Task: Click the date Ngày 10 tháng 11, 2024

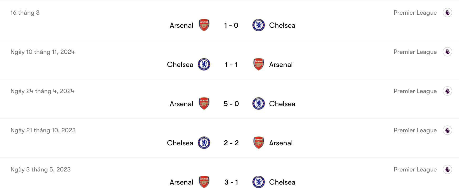Action: pyautogui.click(x=42, y=52)
